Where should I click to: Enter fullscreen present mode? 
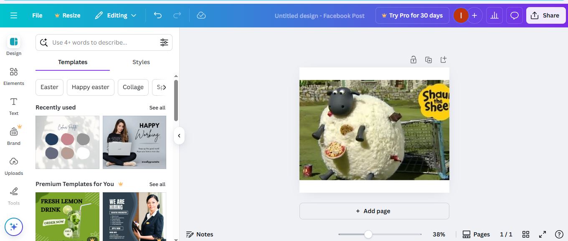543,234
